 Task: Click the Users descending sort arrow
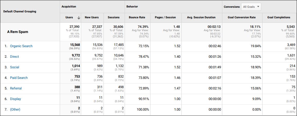coord(79,18)
